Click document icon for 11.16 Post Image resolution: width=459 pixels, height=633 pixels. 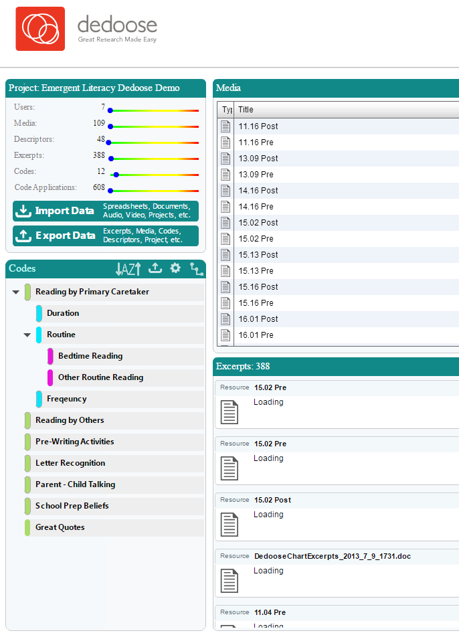(225, 126)
